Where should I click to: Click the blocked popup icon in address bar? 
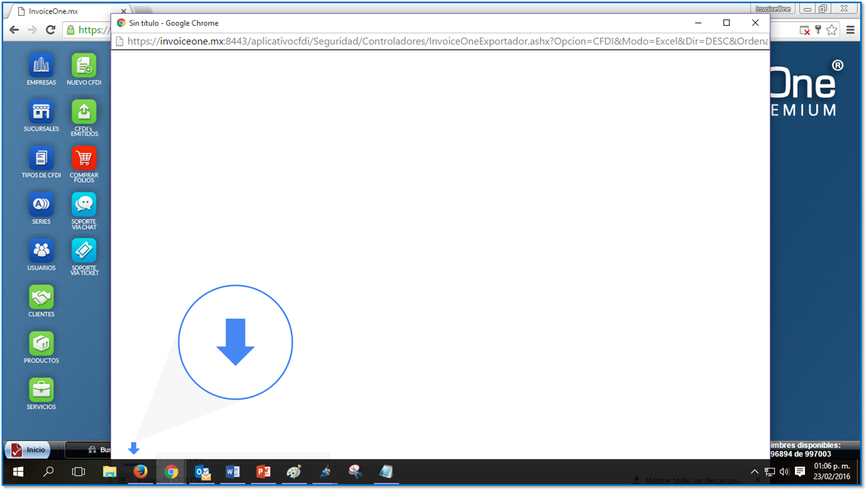pyautogui.click(x=804, y=30)
